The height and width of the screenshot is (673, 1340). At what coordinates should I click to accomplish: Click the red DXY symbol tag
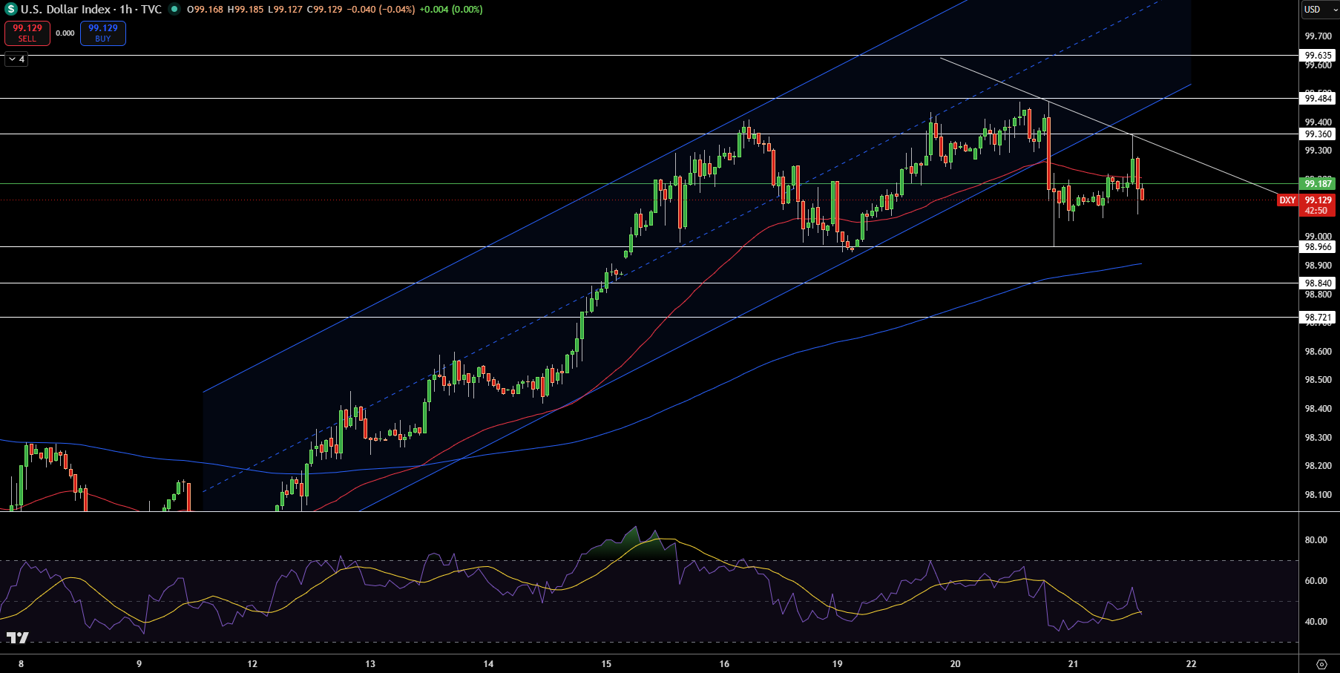[x=1287, y=200]
